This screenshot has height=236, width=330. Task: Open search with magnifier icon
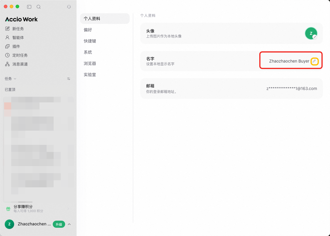pyautogui.click(x=39, y=7)
